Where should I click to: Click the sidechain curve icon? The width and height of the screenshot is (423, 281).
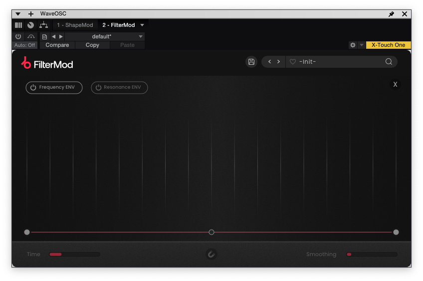click(x=31, y=36)
